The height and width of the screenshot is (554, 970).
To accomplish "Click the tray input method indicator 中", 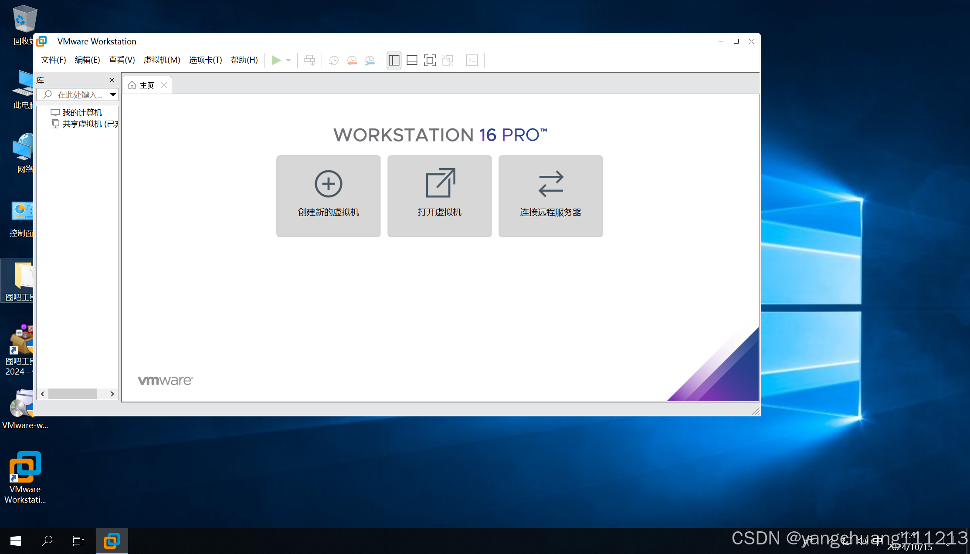I will coord(878,541).
